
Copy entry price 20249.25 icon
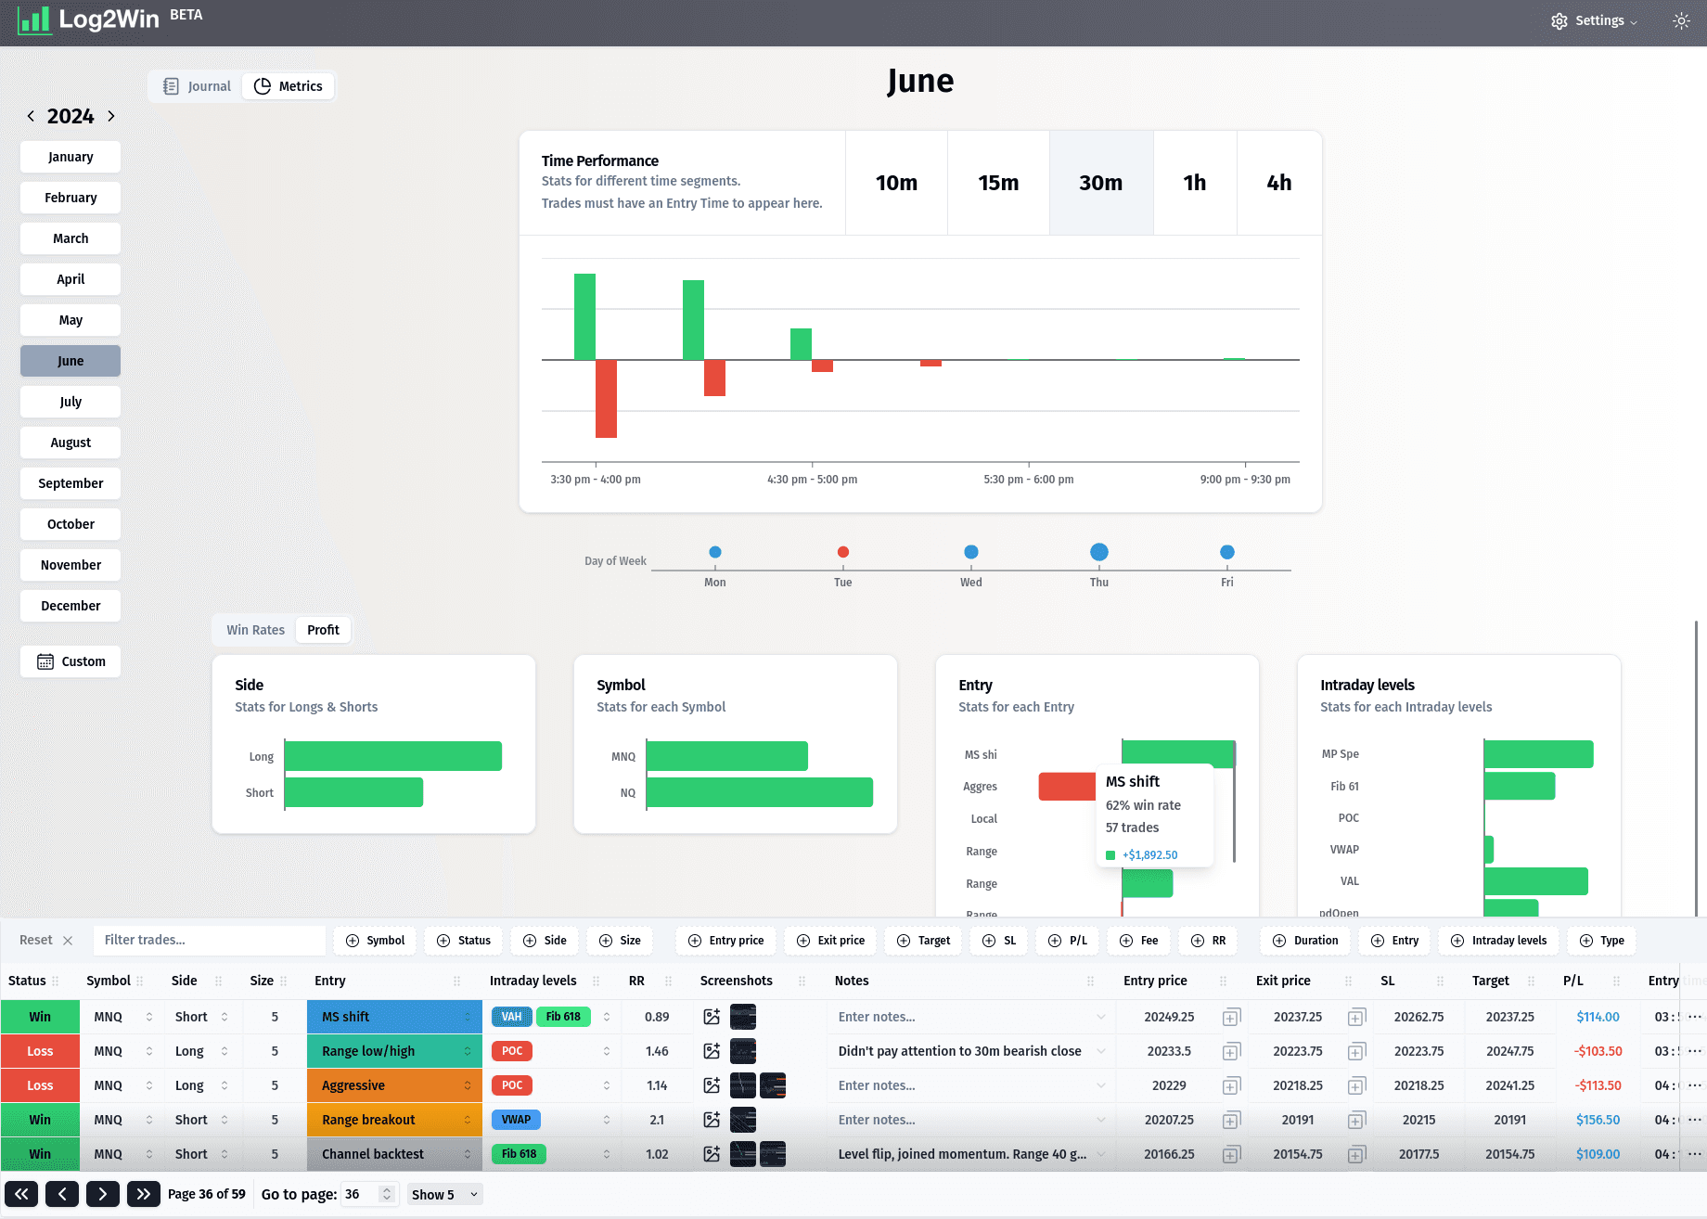pyautogui.click(x=1231, y=1018)
